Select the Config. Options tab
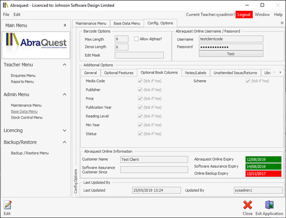This screenshot has width=286, height=218. tap(160, 23)
